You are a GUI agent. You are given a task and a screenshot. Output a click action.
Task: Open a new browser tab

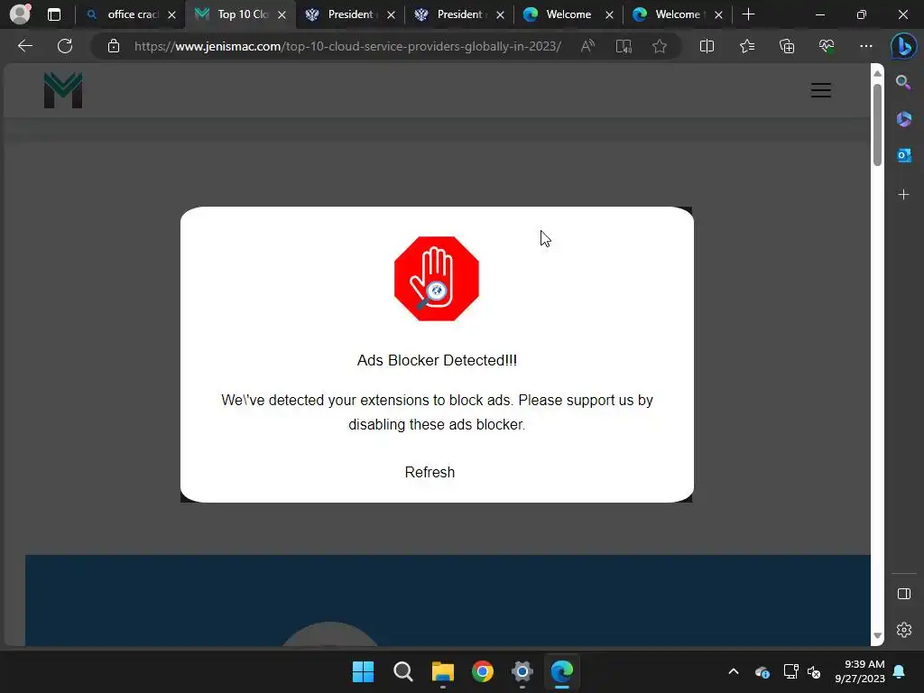pos(748,14)
